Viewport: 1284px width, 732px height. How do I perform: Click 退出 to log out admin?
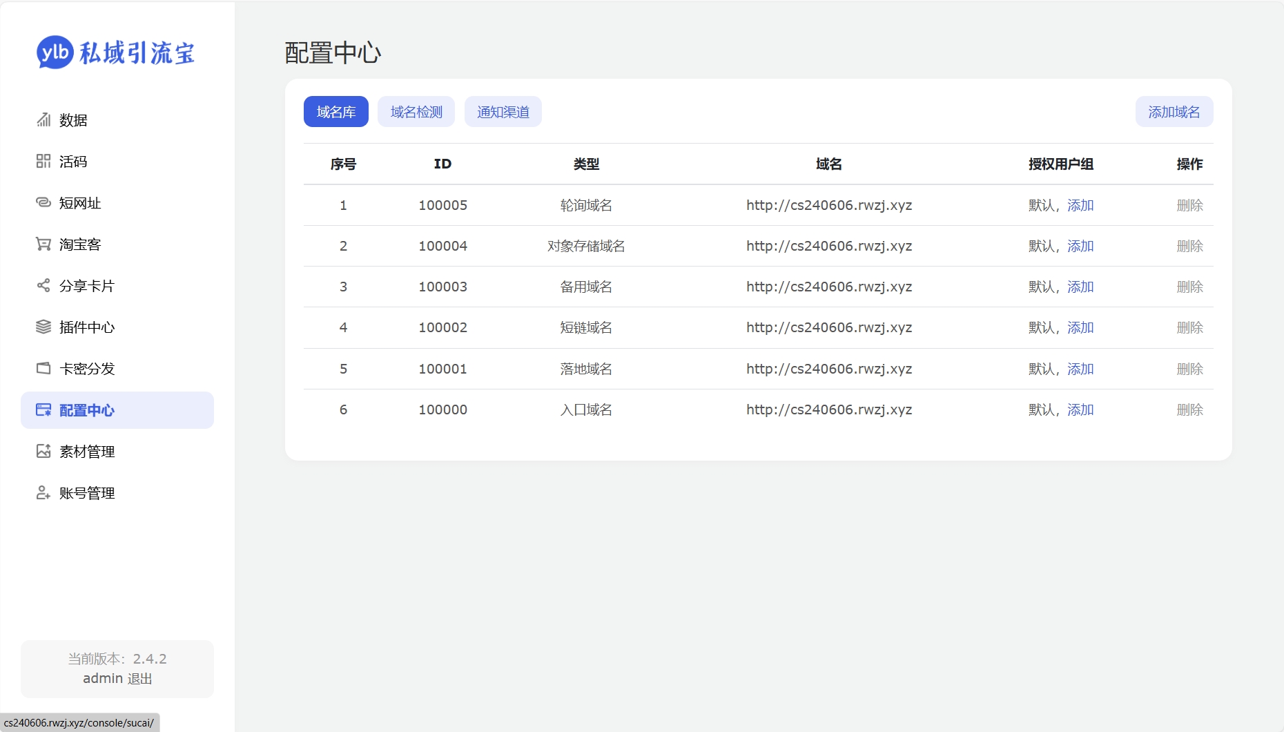point(140,679)
